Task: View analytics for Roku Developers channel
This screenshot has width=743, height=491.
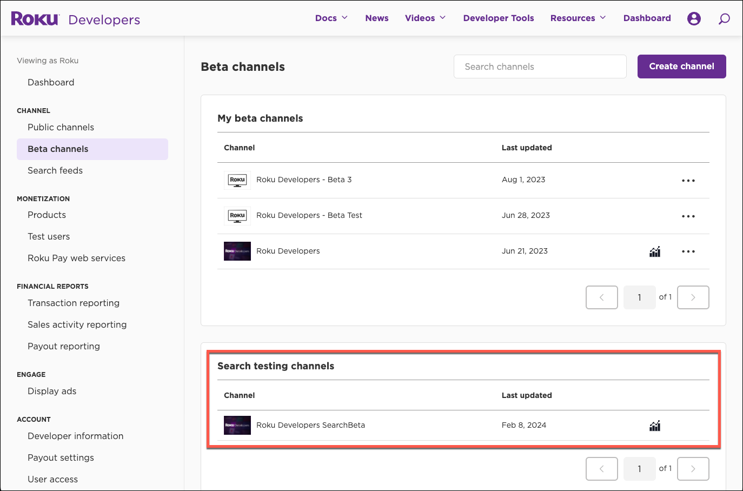Action: (x=655, y=251)
